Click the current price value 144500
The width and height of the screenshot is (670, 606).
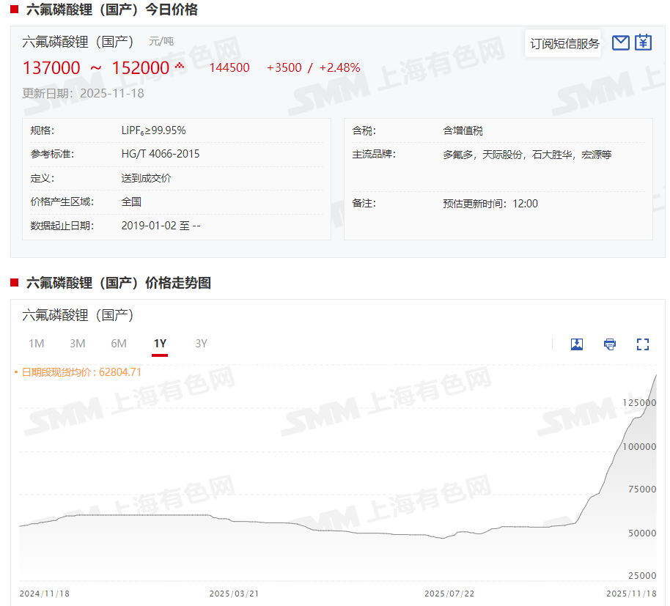pos(232,67)
